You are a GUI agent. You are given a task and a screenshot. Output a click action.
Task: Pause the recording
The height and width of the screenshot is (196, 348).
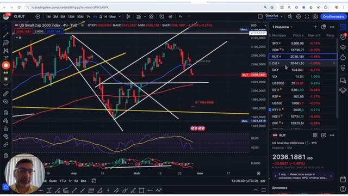[6, 78]
